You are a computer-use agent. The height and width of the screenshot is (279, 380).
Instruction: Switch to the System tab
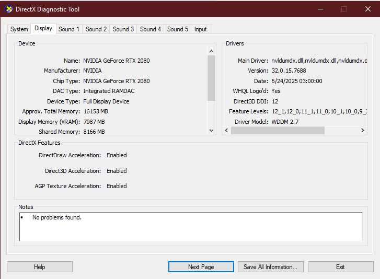19,29
